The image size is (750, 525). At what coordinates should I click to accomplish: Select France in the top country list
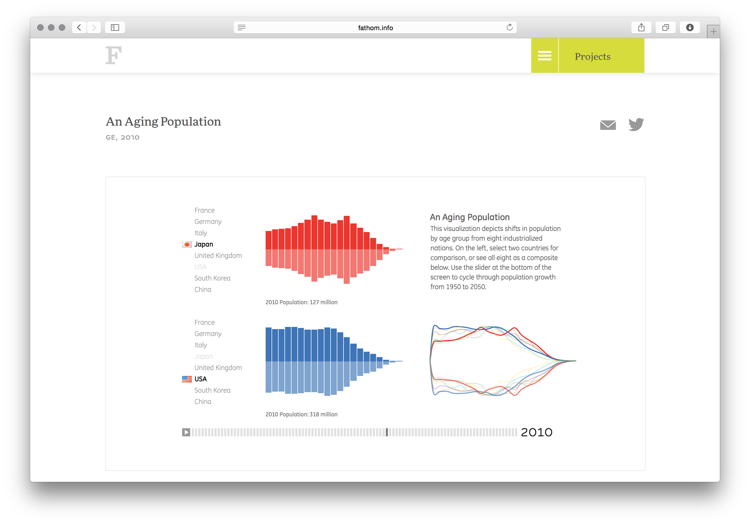pyautogui.click(x=204, y=210)
